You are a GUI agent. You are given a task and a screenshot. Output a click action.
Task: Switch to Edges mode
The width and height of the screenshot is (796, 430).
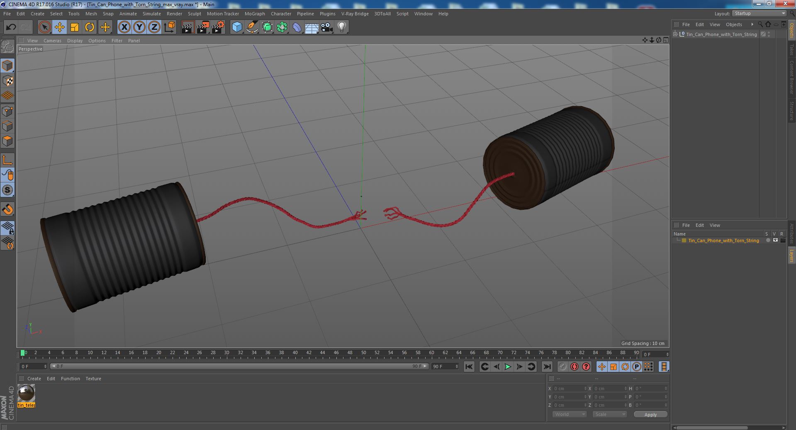[7, 126]
